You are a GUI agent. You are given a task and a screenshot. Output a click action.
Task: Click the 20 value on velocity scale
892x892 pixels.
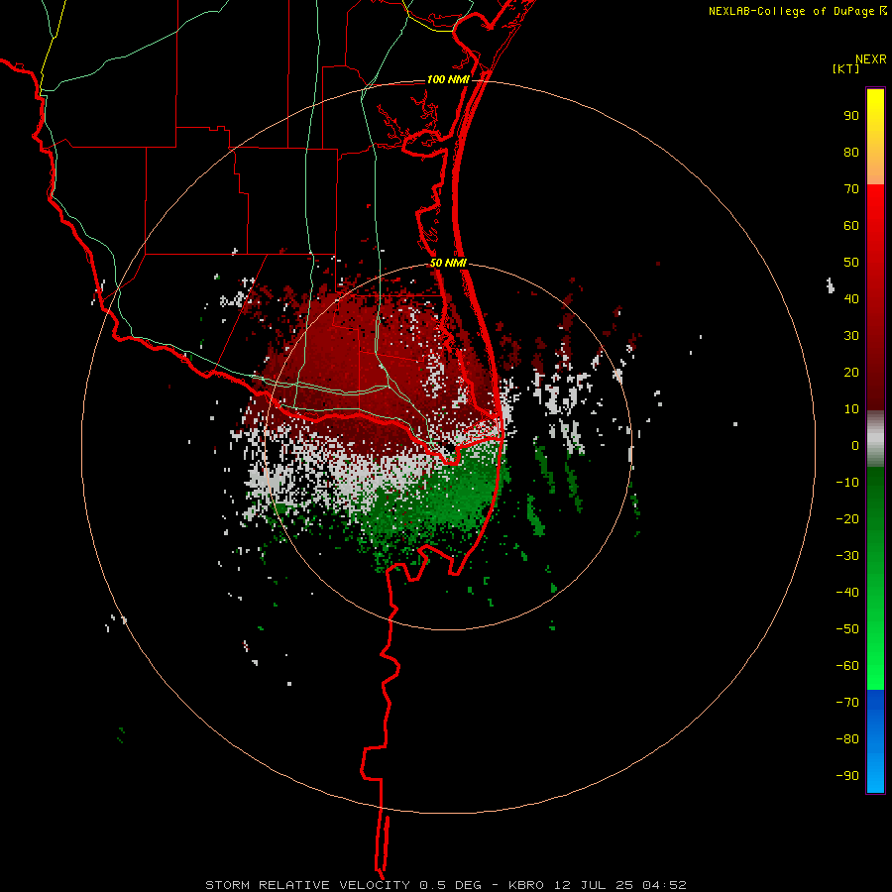click(851, 372)
